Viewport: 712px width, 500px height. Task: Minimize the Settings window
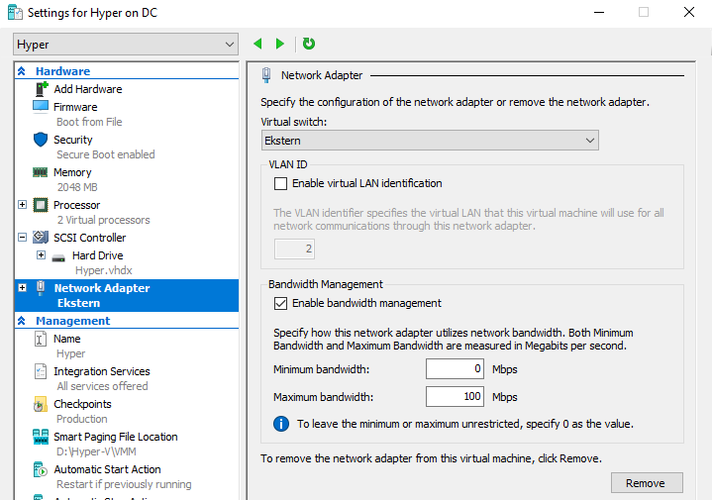[x=599, y=12]
